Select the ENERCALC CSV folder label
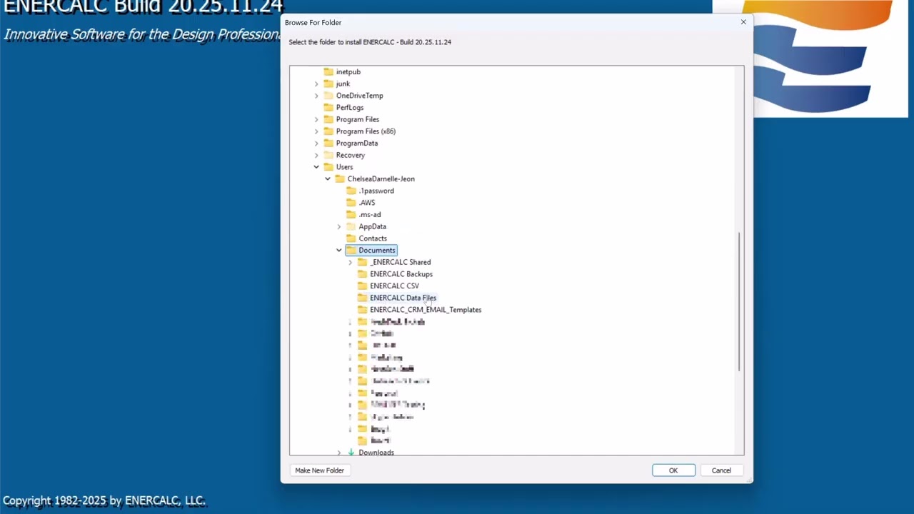 click(x=394, y=286)
